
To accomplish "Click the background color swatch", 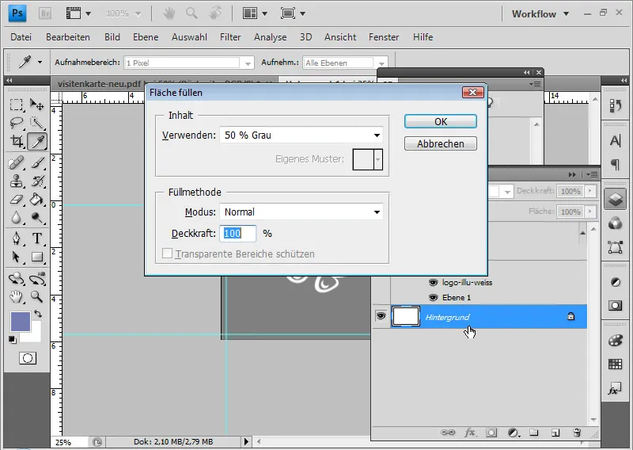I will (x=36, y=336).
